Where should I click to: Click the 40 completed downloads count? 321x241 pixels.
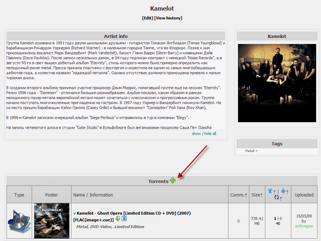pos(278,223)
